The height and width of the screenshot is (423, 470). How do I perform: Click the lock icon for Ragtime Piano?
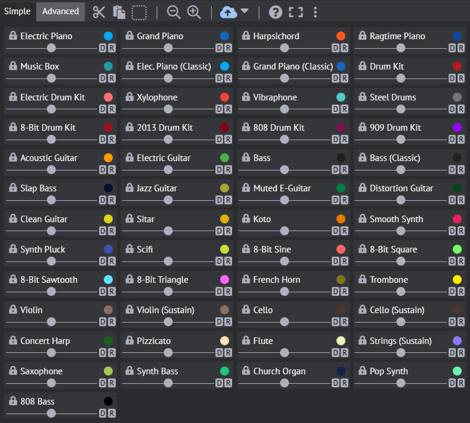pos(363,36)
